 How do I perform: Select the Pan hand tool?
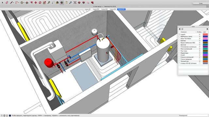click(66, 3)
